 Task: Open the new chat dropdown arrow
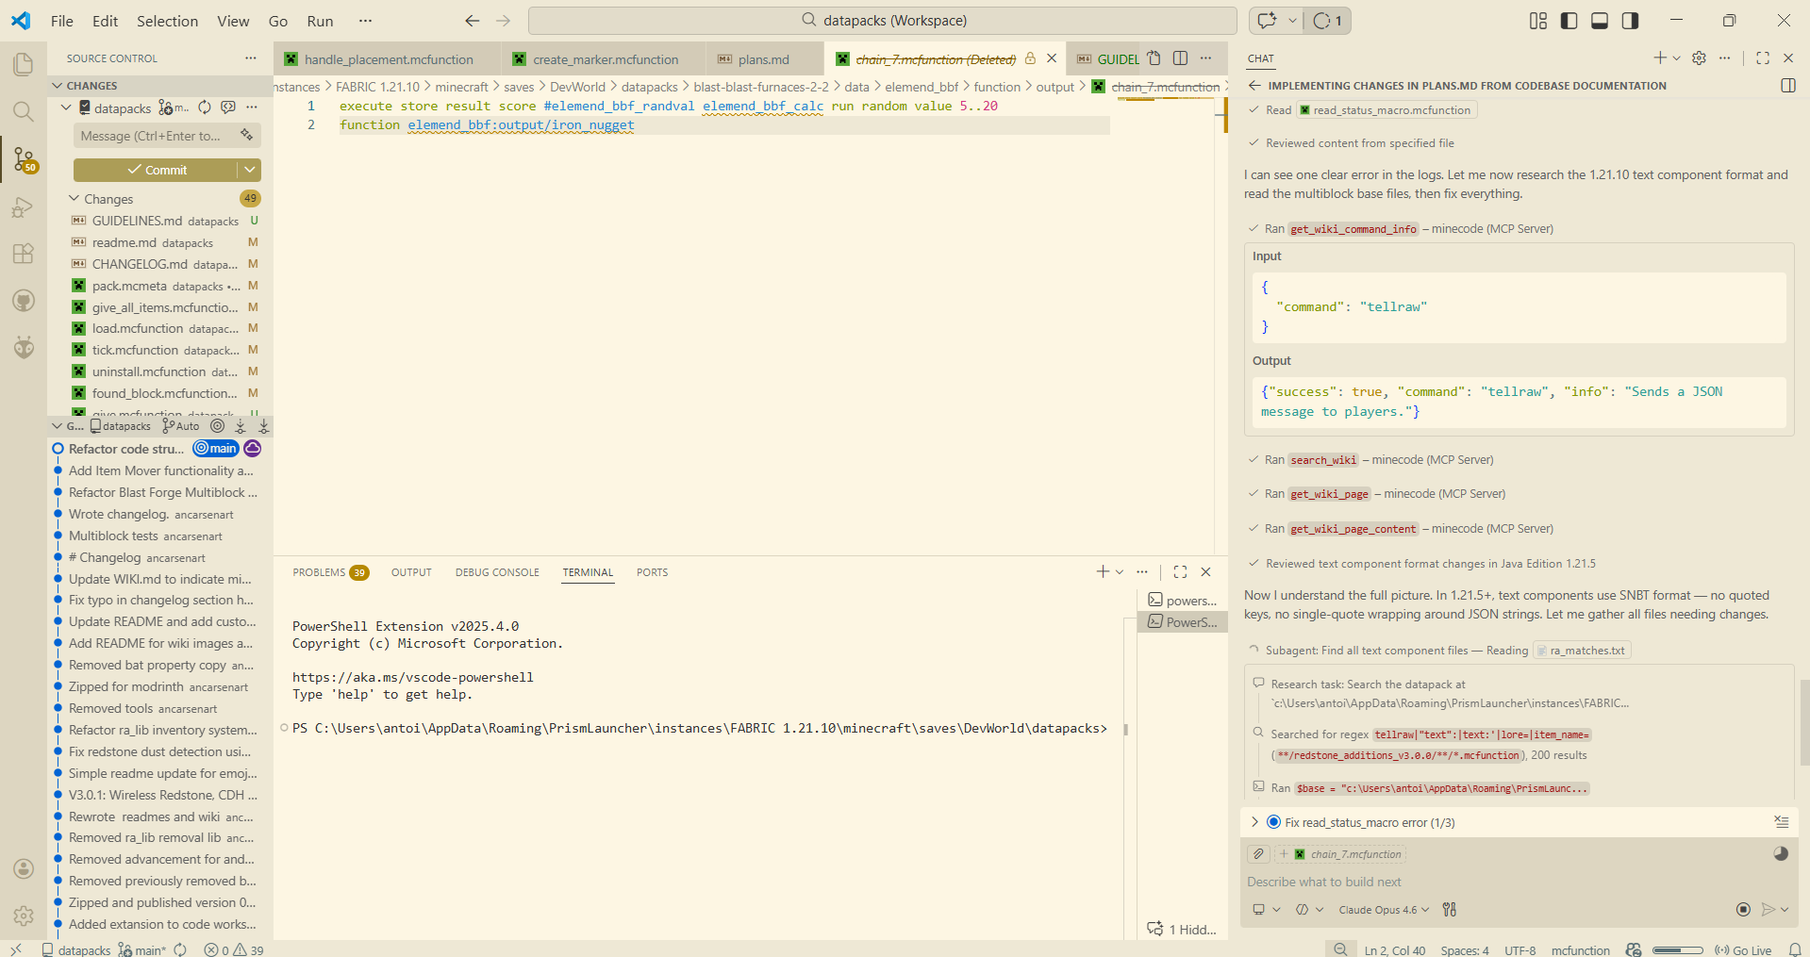[x=1676, y=58]
